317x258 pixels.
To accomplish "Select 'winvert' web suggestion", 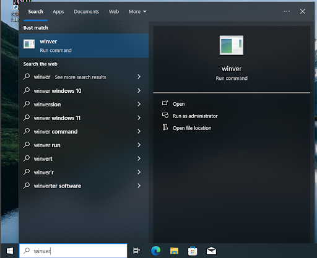I will click(84, 158).
